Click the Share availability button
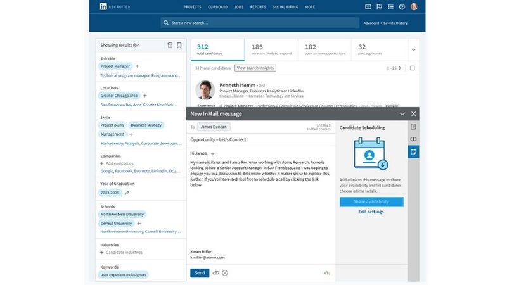The width and height of the screenshot is (507, 285). pos(371,201)
